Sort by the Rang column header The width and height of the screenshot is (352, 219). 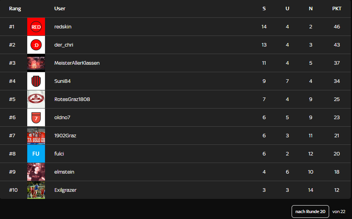coord(15,9)
